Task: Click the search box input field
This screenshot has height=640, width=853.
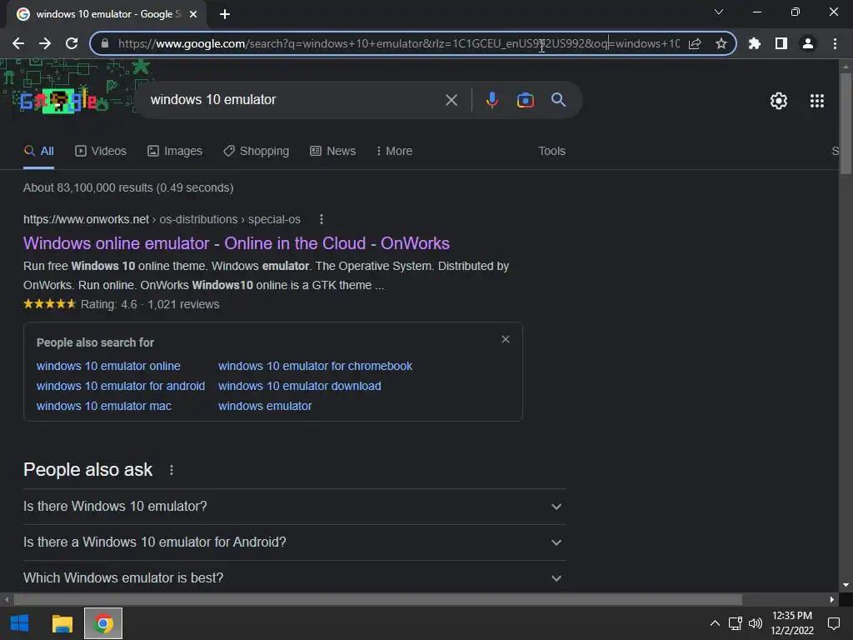Action: tap(294, 100)
